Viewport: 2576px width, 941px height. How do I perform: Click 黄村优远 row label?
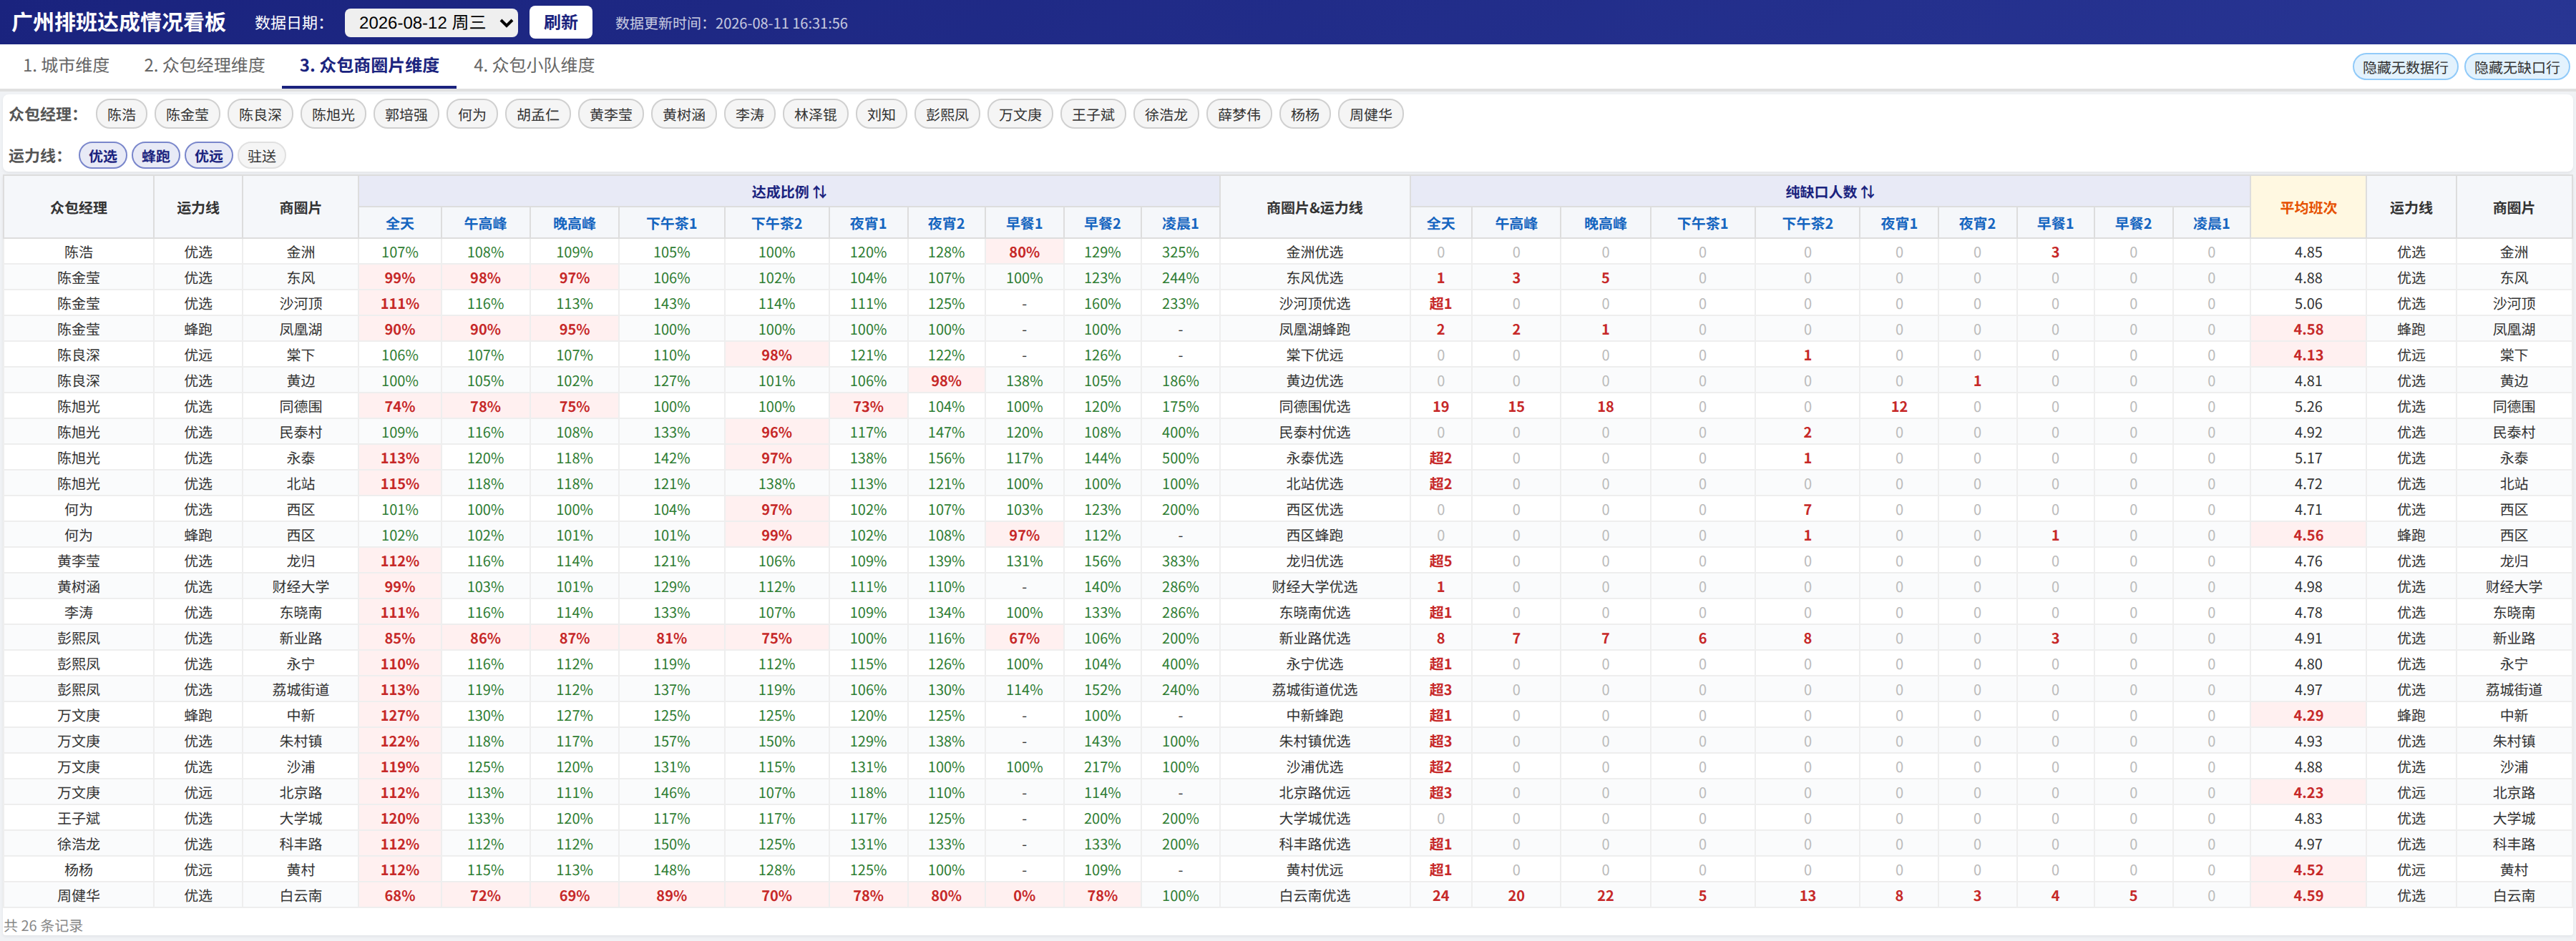[1314, 870]
